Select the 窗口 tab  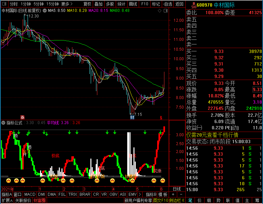click(18, 194)
